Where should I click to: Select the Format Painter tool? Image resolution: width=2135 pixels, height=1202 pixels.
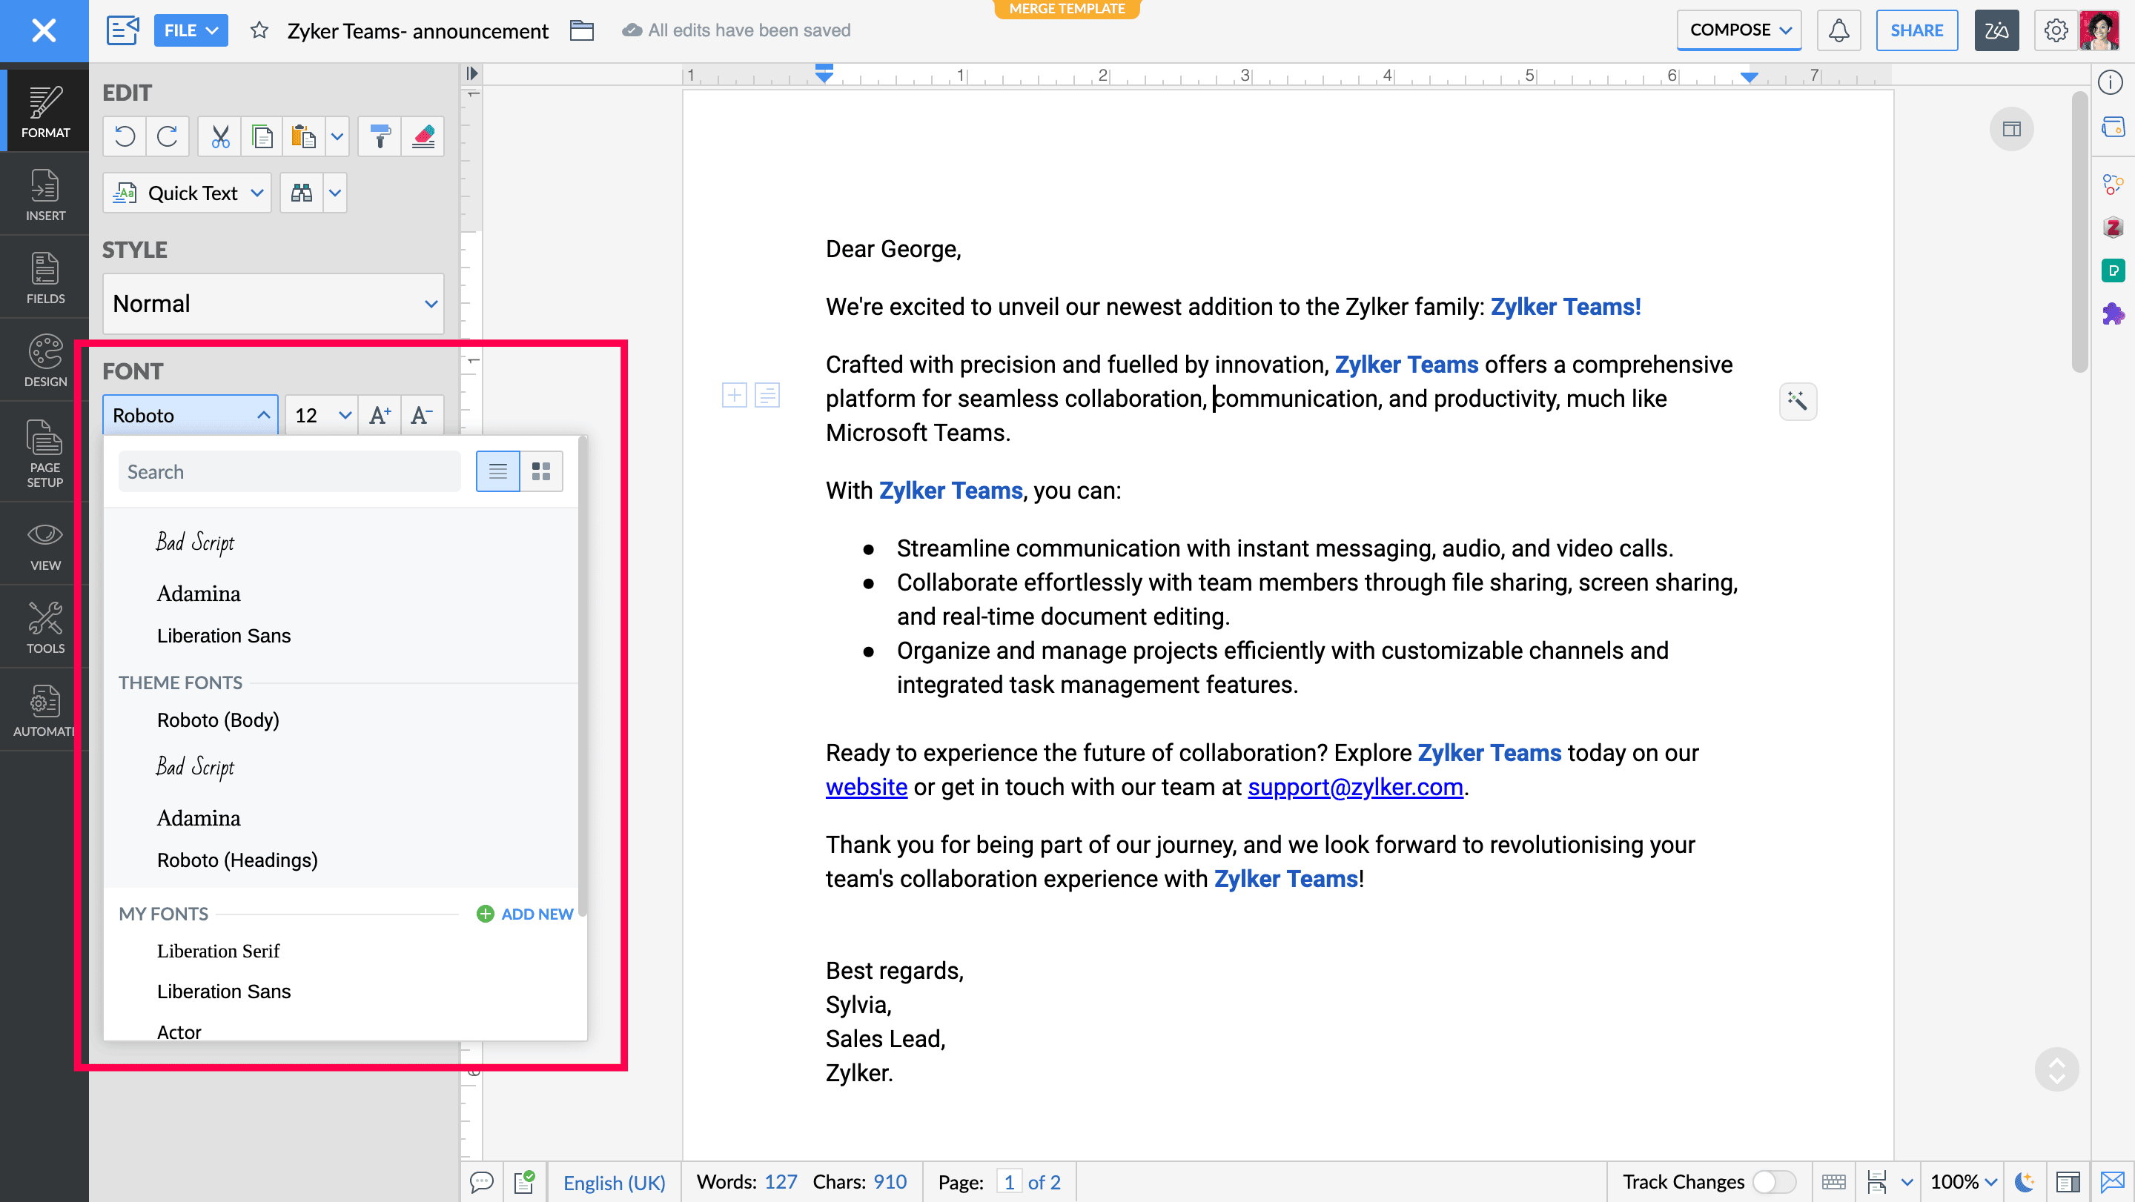380,136
